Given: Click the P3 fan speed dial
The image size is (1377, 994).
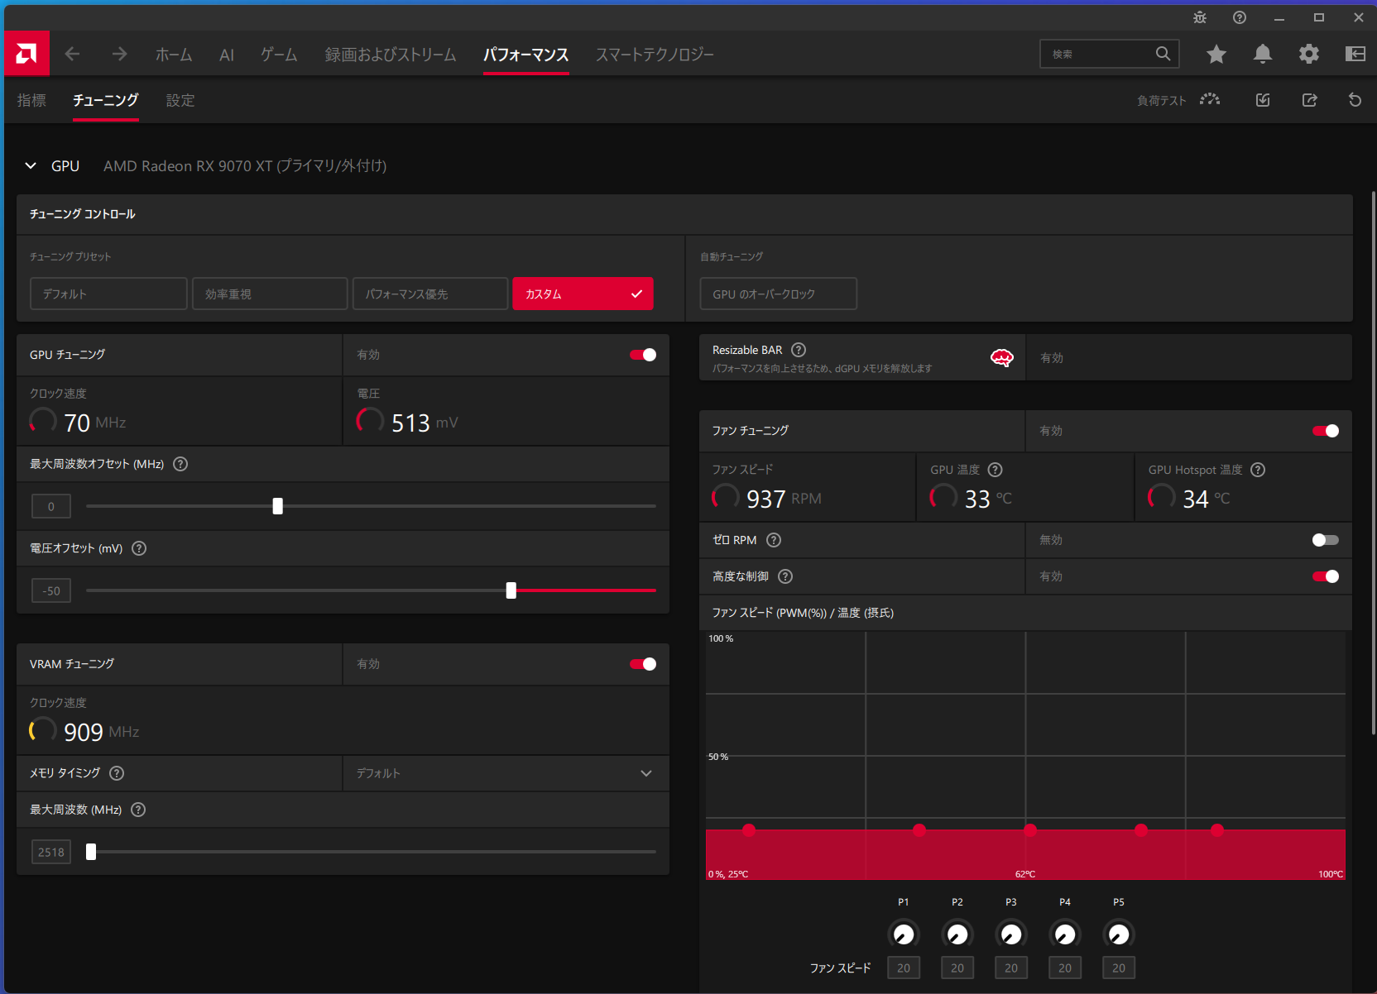Looking at the screenshot, I should (1011, 934).
